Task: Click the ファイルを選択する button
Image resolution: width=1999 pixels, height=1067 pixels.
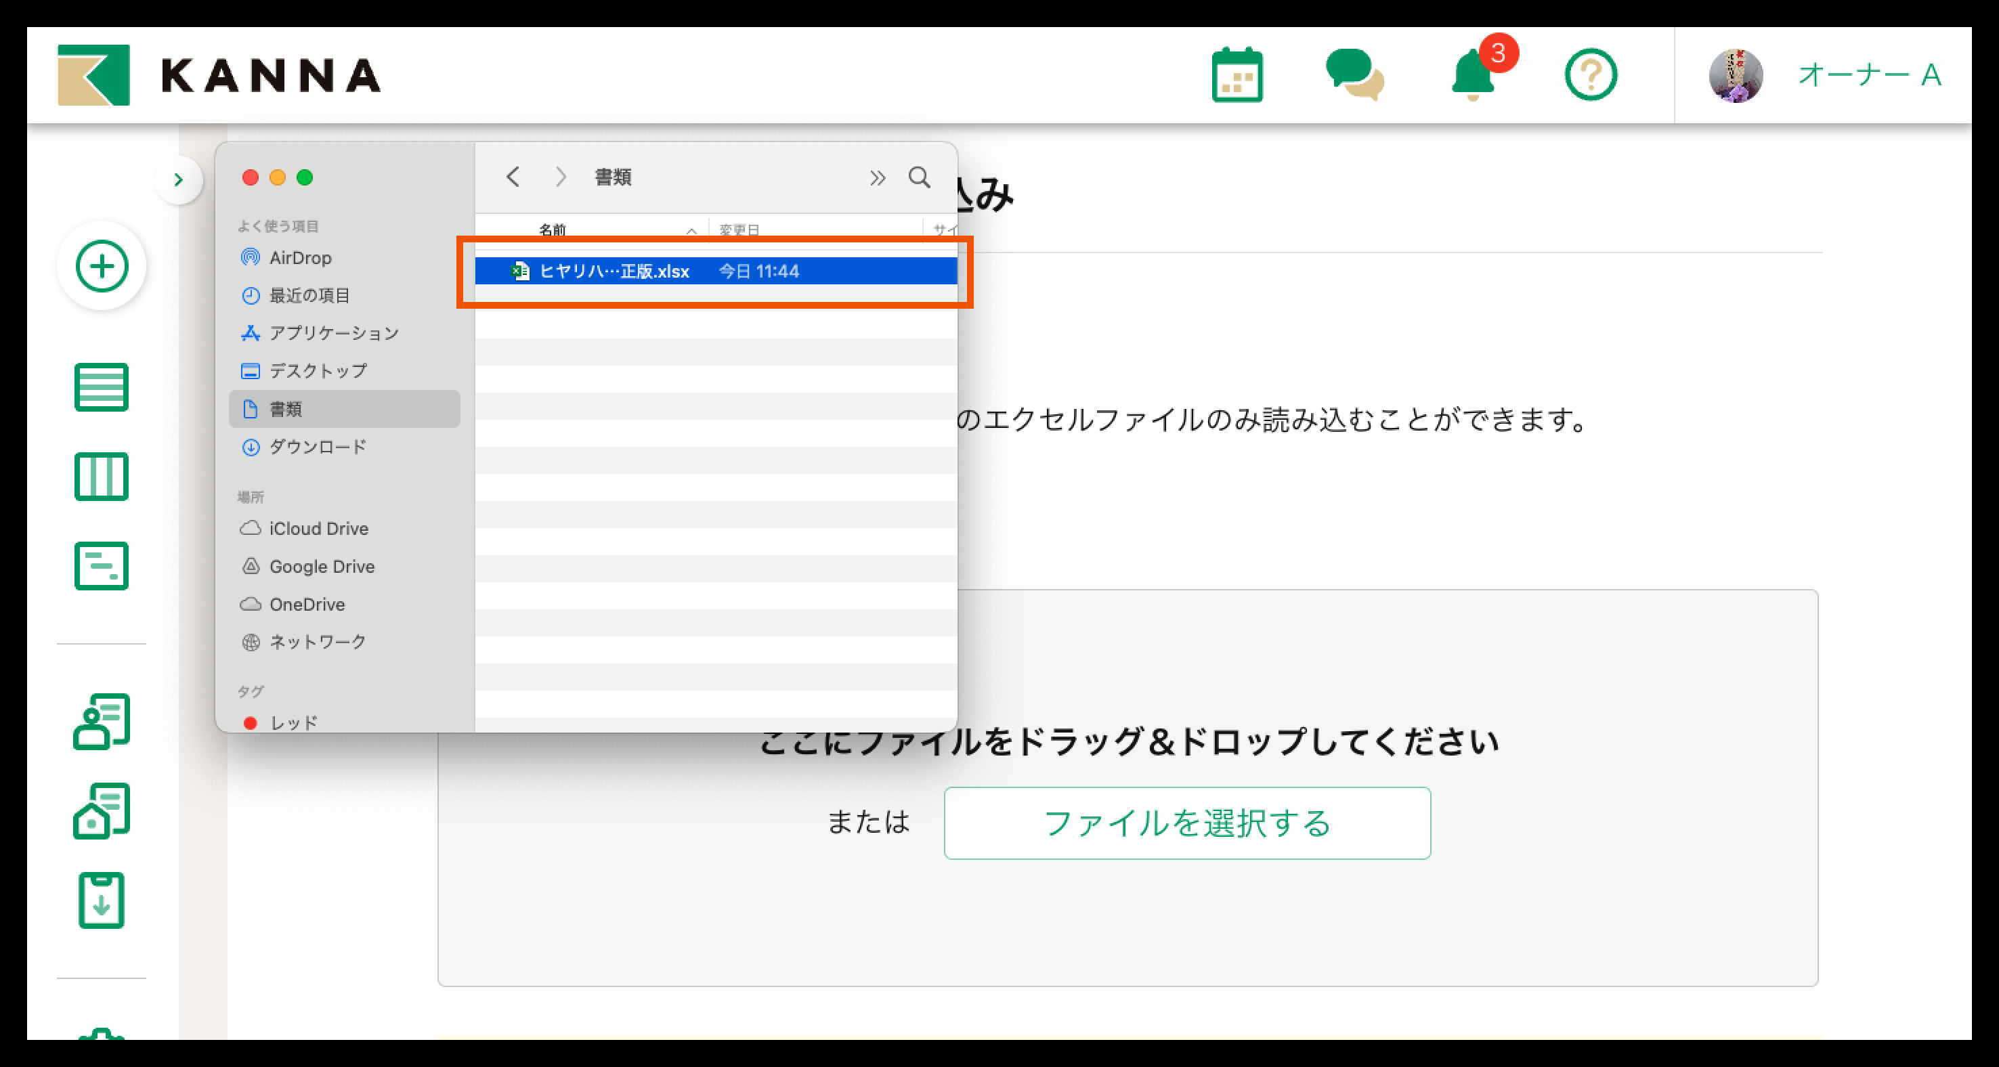Action: pos(1186,823)
